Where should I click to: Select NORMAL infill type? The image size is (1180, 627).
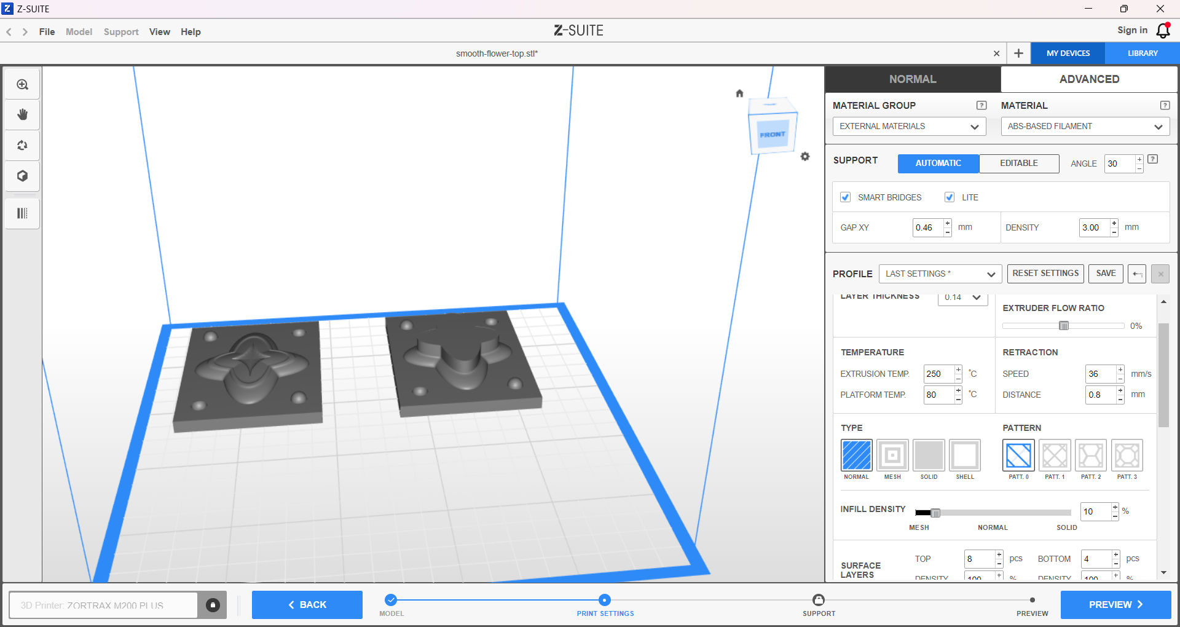coord(856,455)
